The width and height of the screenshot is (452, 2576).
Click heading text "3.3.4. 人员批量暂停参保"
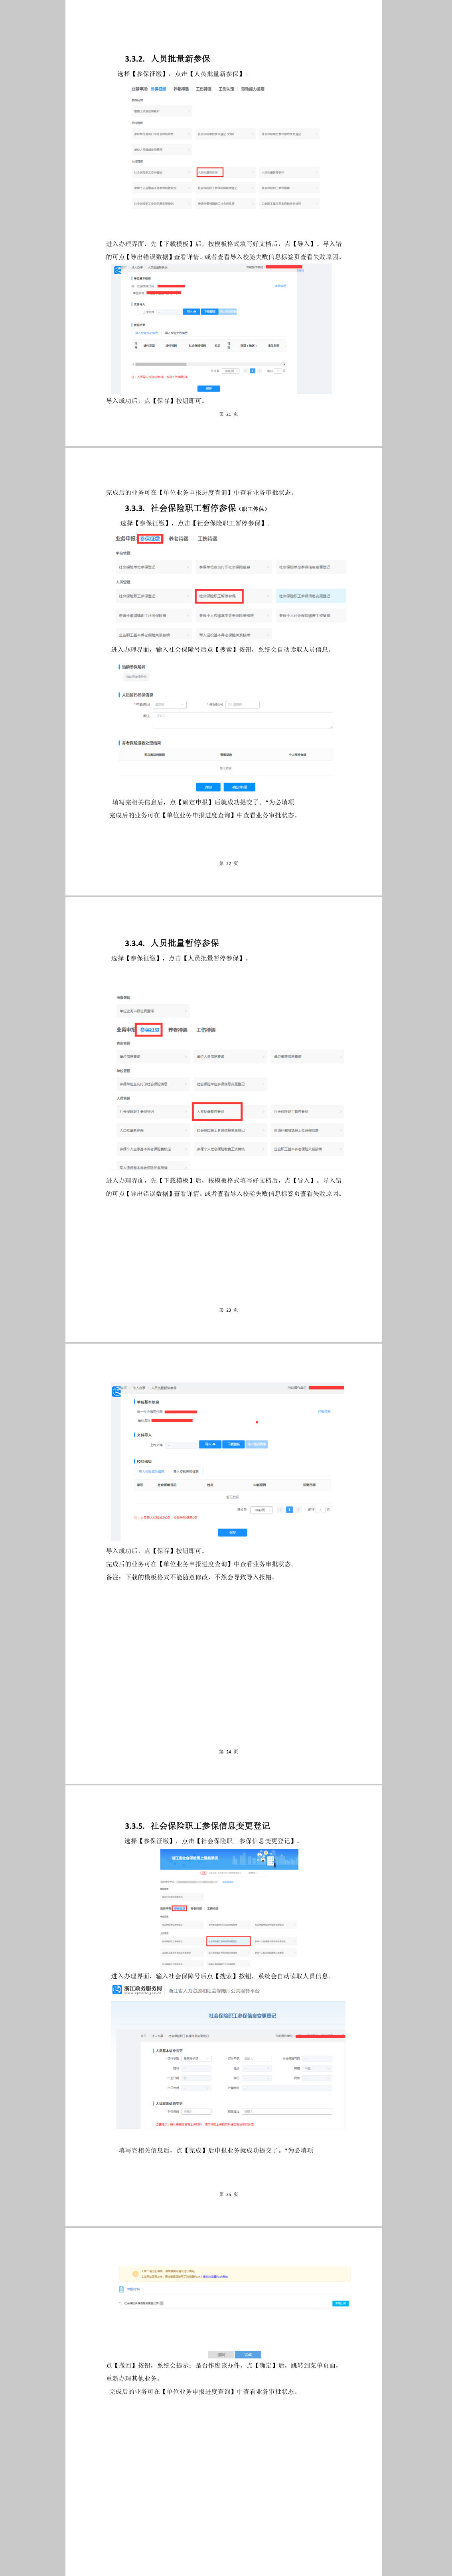[172, 943]
